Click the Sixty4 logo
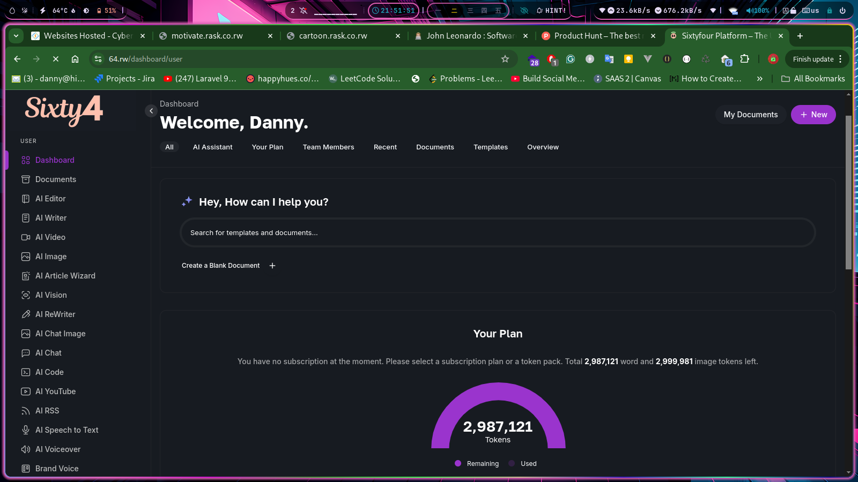The width and height of the screenshot is (858, 482). coord(64,110)
